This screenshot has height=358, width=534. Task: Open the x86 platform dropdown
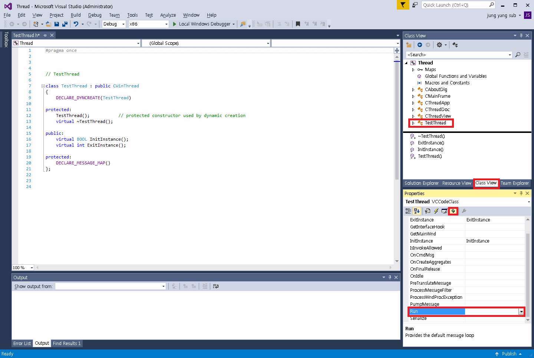pos(166,24)
